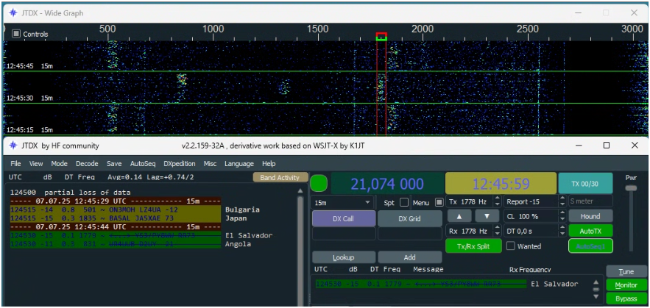Enable the Spt checkbox

tap(403, 203)
